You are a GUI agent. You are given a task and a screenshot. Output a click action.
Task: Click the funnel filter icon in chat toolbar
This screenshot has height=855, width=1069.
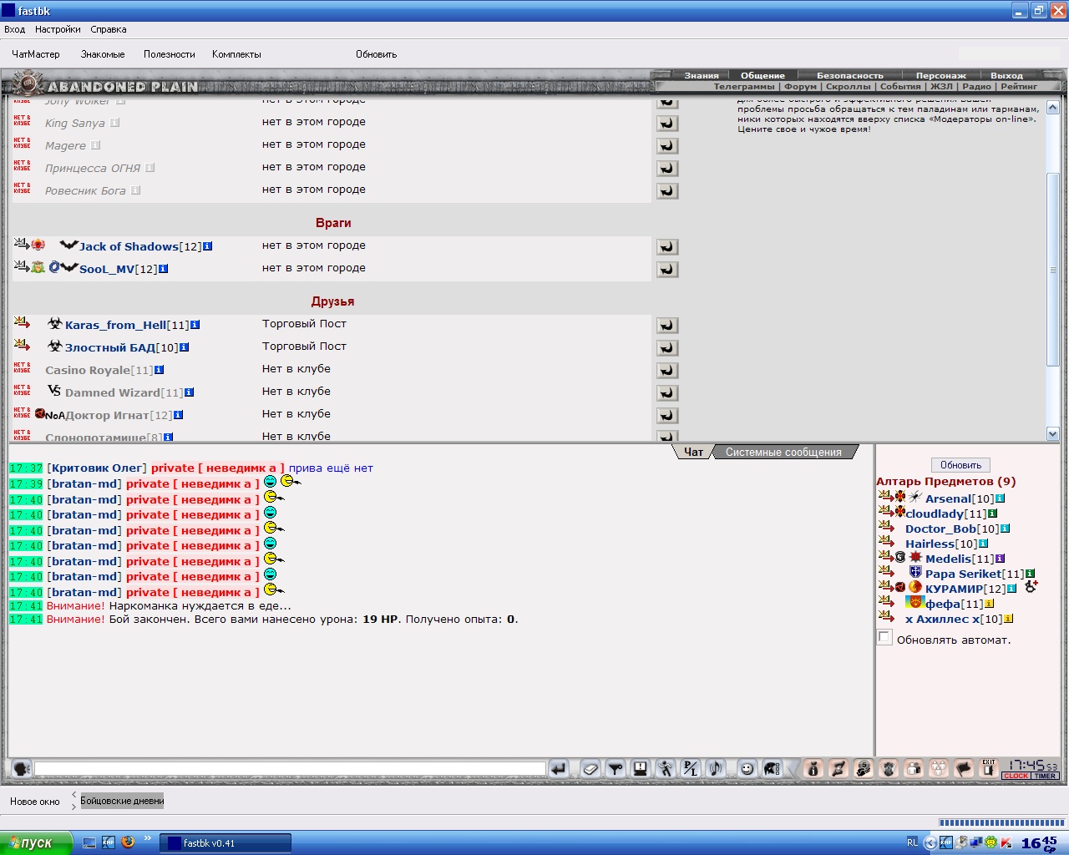(x=616, y=769)
